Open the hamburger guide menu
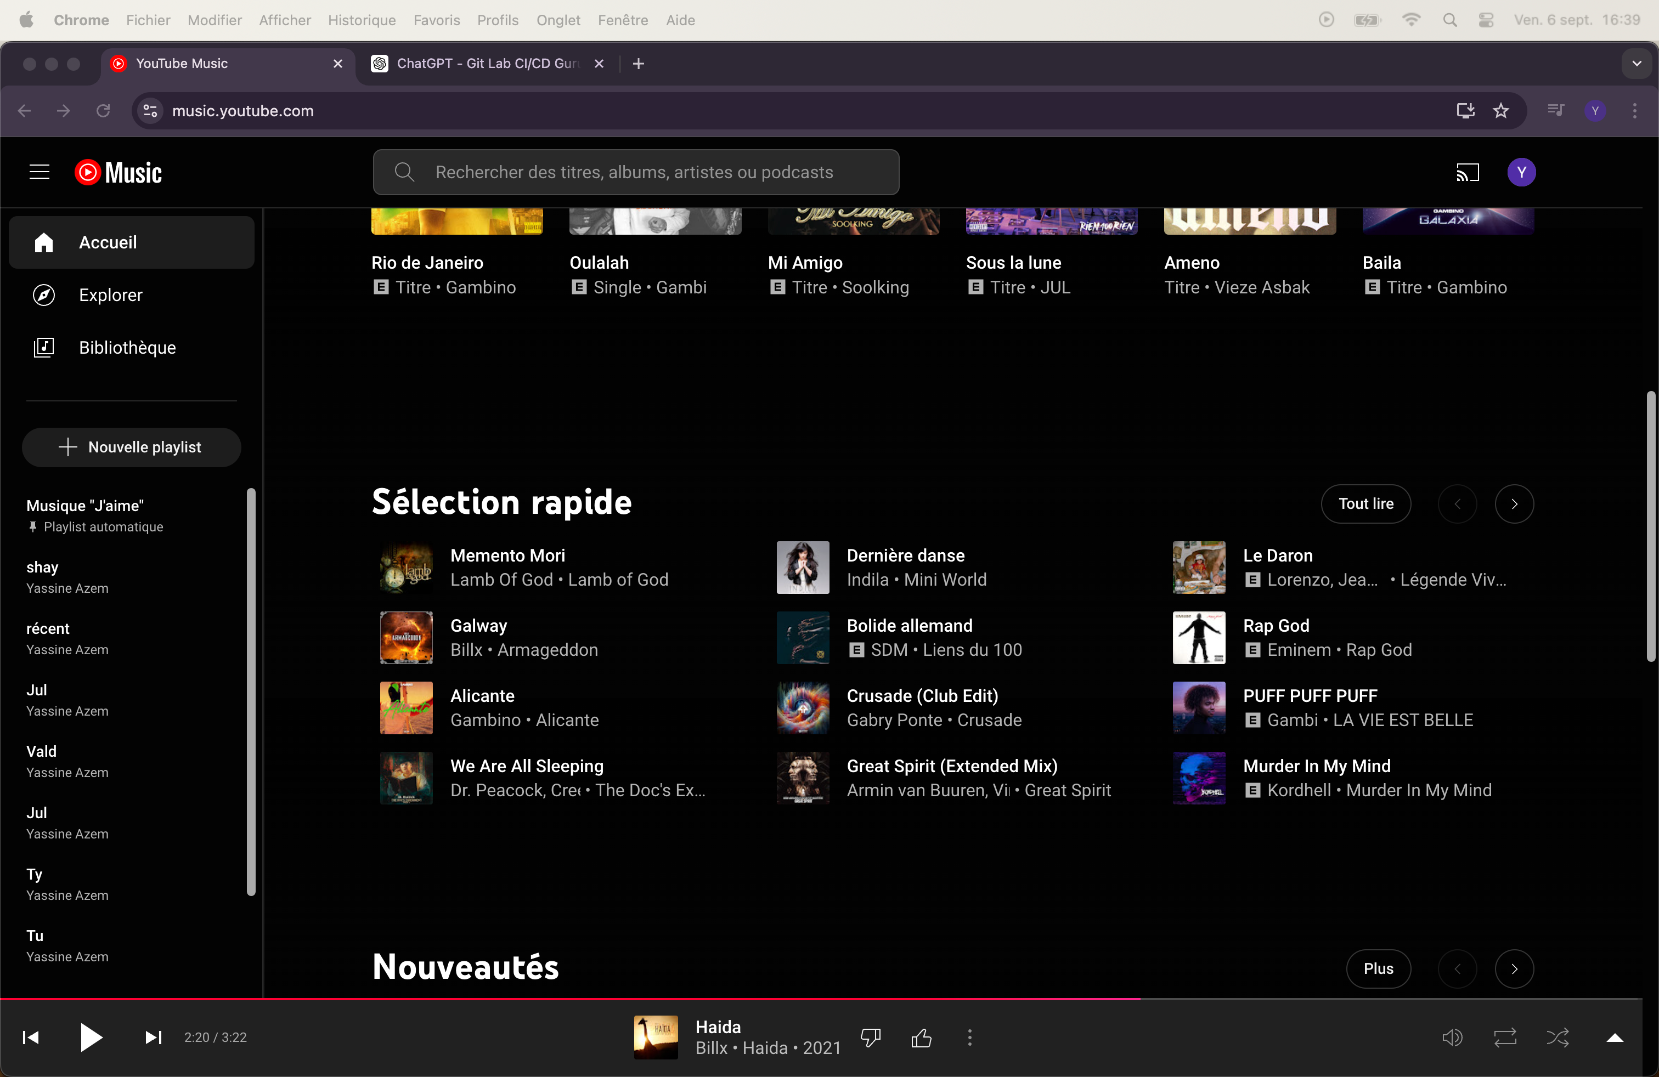This screenshot has height=1077, width=1659. [39, 172]
